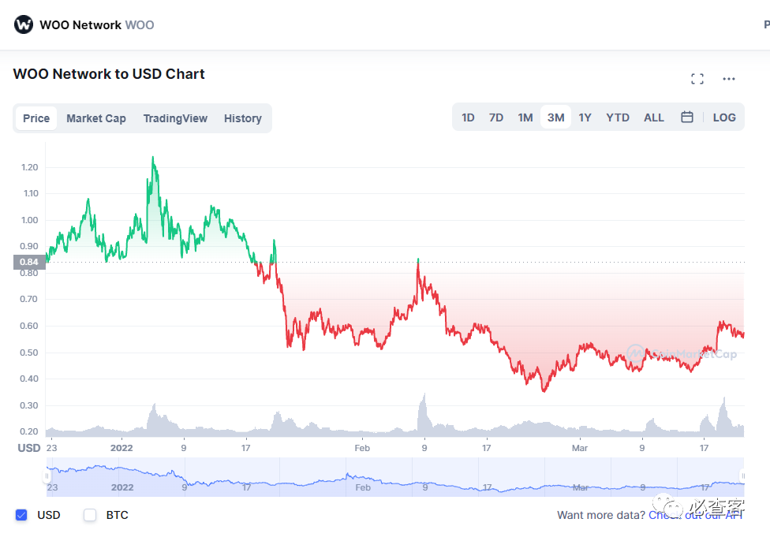Select the 3M time range
Image resolution: width=770 pixels, height=541 pixels.
pos(556,118)
